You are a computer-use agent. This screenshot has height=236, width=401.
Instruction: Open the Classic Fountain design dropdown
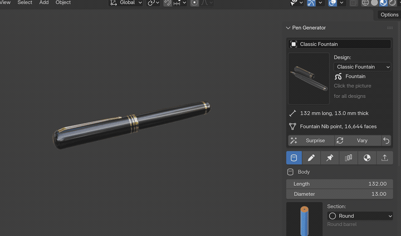coord(362,67)
